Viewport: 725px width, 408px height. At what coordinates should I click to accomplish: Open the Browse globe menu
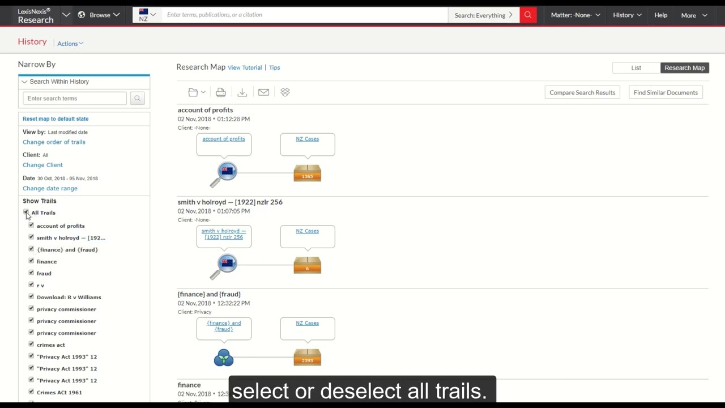coord(99,15)
